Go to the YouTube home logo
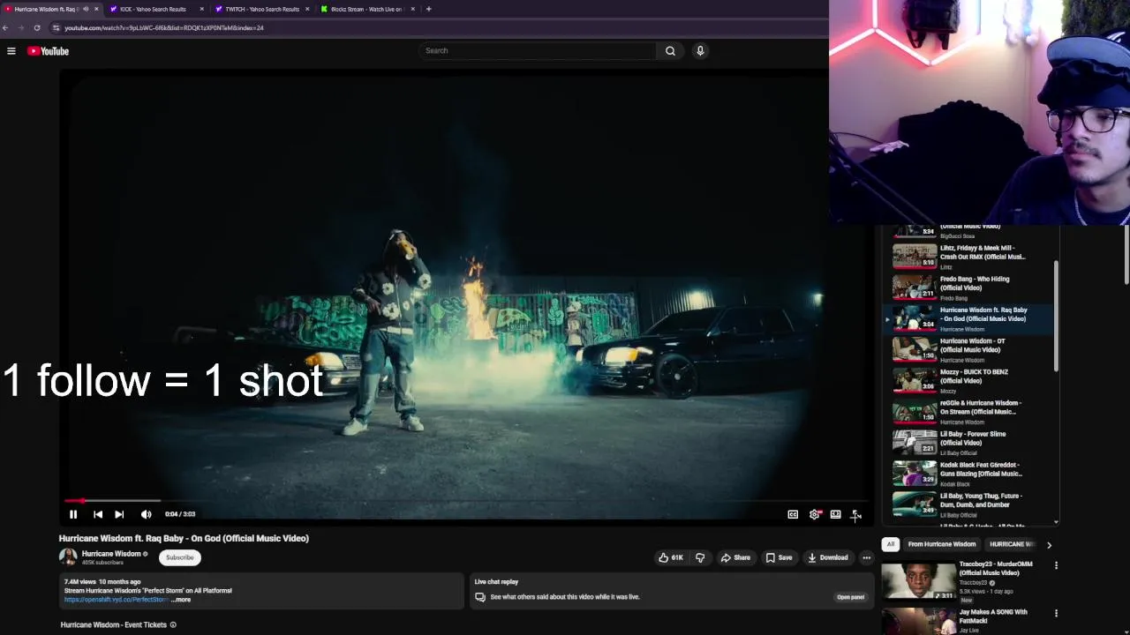Image resolution: width=1130 pixels, height=635 pixels. coord(48,51)
